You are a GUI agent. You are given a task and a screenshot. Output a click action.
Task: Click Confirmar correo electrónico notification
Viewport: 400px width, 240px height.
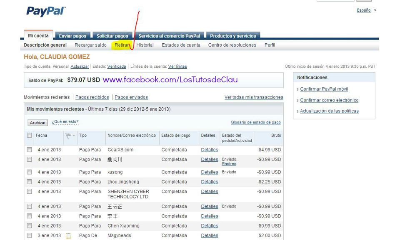(x=329, y=100)
